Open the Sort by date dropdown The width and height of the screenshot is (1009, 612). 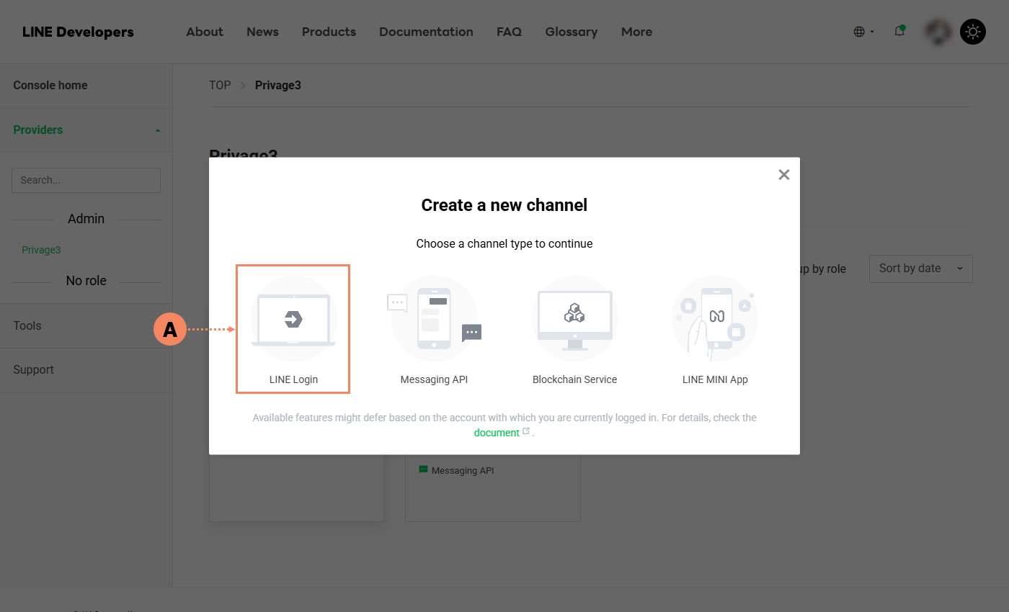921,269
